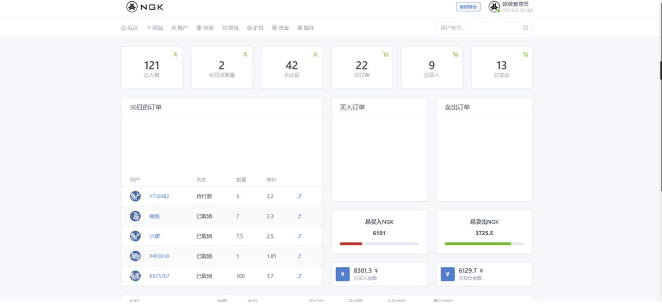Click the yen icon beside 6129.7
The width and height of the screenshot is (662, 306).
pos(447,274)
